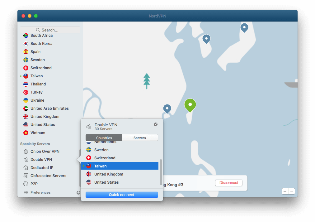Select the Ukraine flag icon

[x=26, y=100]
